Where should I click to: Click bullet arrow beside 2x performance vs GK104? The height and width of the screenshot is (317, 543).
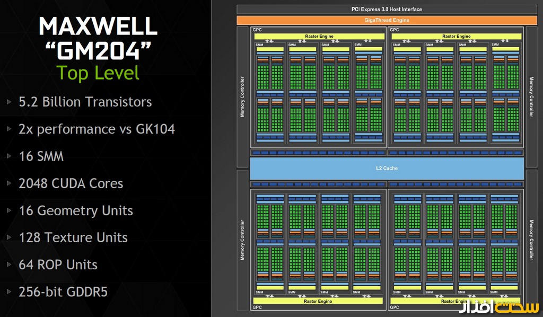[9, 129]
